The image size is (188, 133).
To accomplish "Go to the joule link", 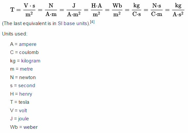I will [23, 119].
